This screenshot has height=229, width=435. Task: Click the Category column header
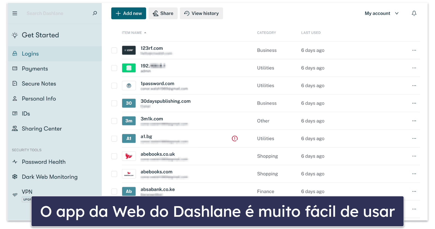pyautogui.click(x=266, y=33)
